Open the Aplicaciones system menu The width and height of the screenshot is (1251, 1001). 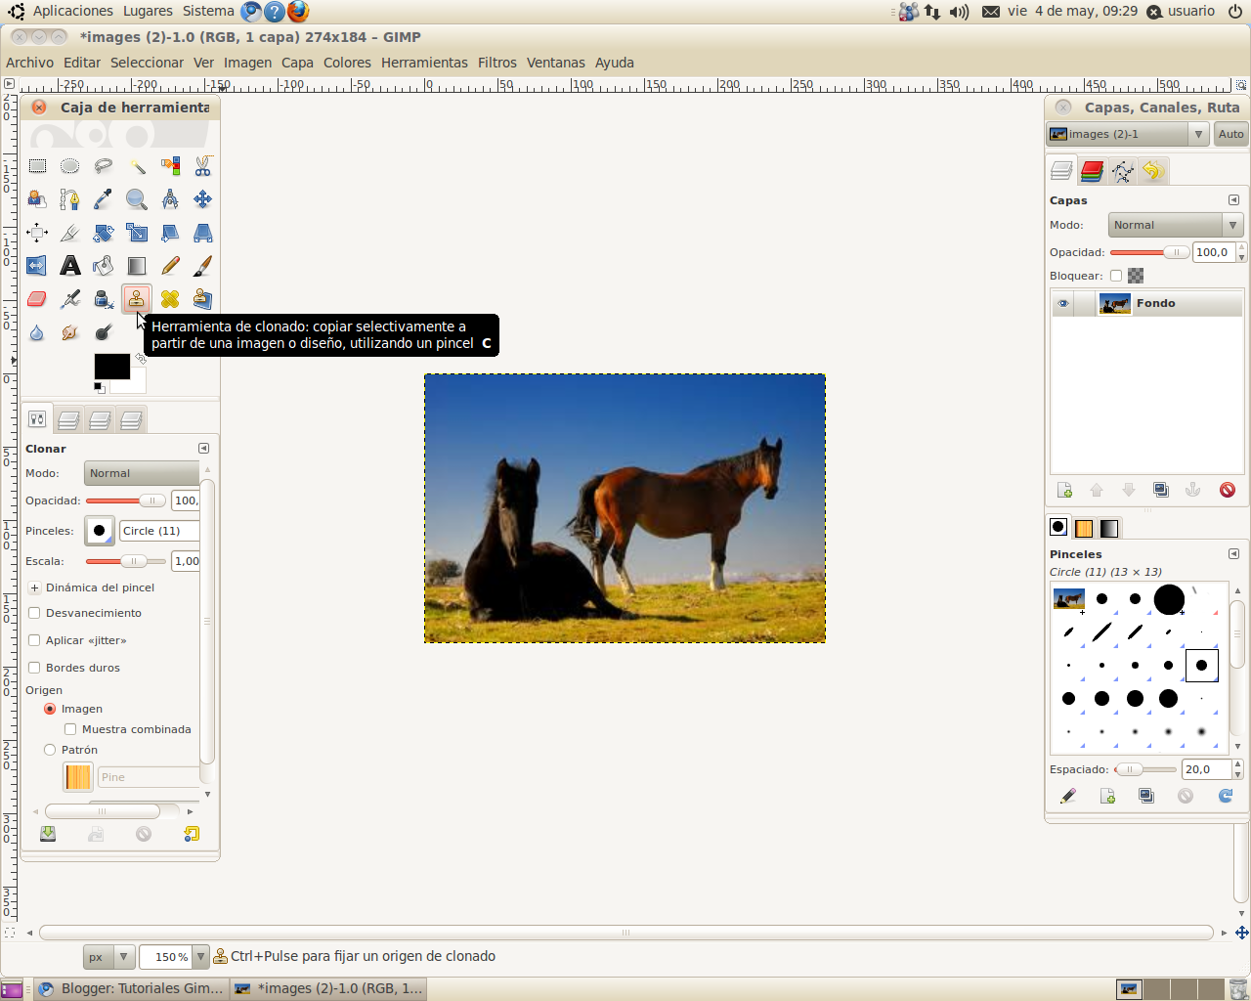73,11
